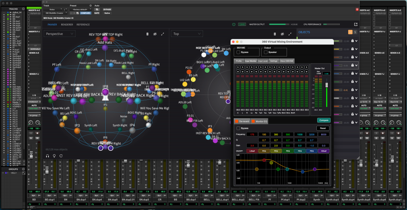407x210 pixels.
Task: Toggle the Monitor EQ Bypass checkbox
Action: pyautogui.click(x=238, y=128)
